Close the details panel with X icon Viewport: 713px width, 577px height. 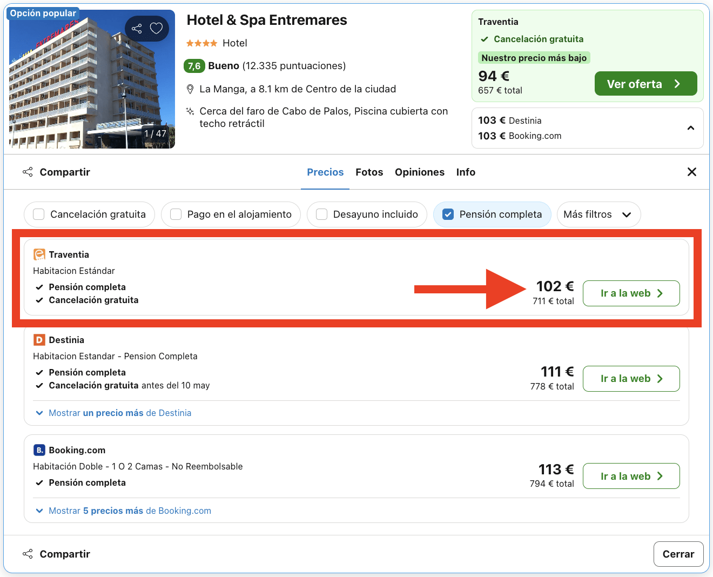691,172
